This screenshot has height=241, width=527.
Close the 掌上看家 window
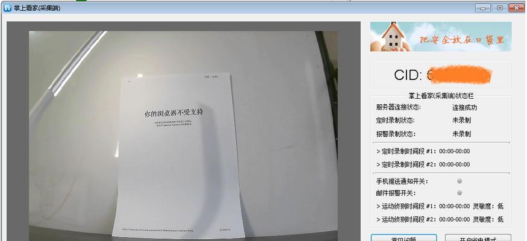[517, 8]
